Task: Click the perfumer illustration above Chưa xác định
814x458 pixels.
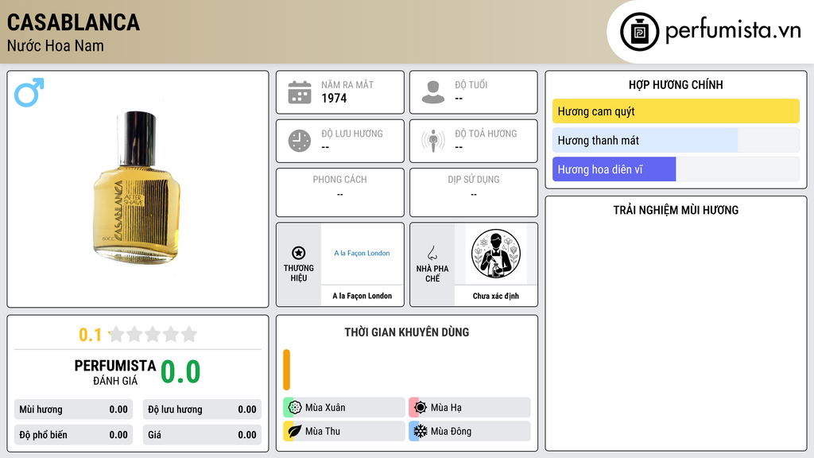Action: pyautogui.click(x=496, y=254)
